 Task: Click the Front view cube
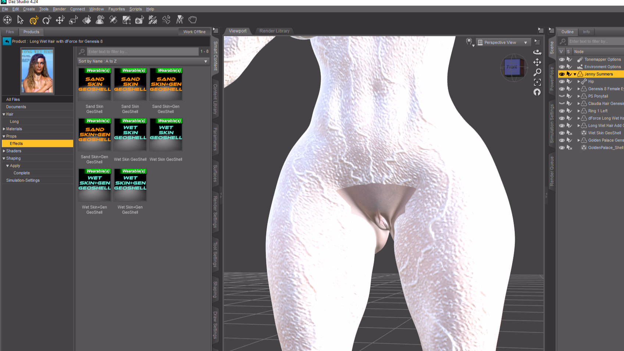click(512, 67)
